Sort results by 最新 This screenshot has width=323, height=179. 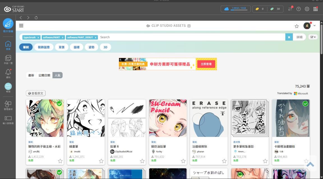[31, 75]
